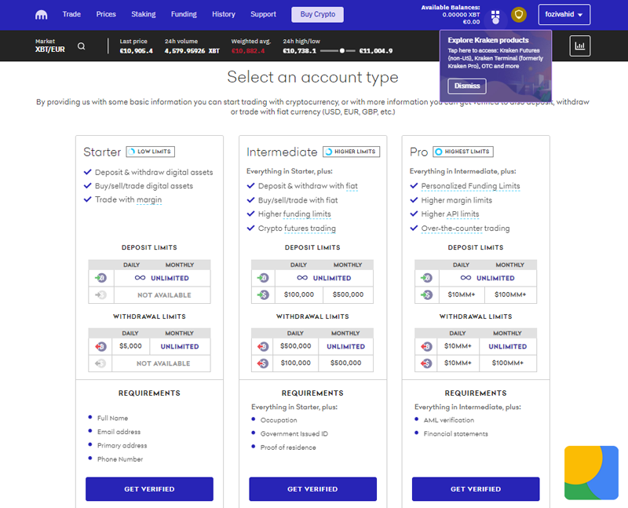Click Pro crypto deposit icon
628x508 pixels.
[426, 278]
